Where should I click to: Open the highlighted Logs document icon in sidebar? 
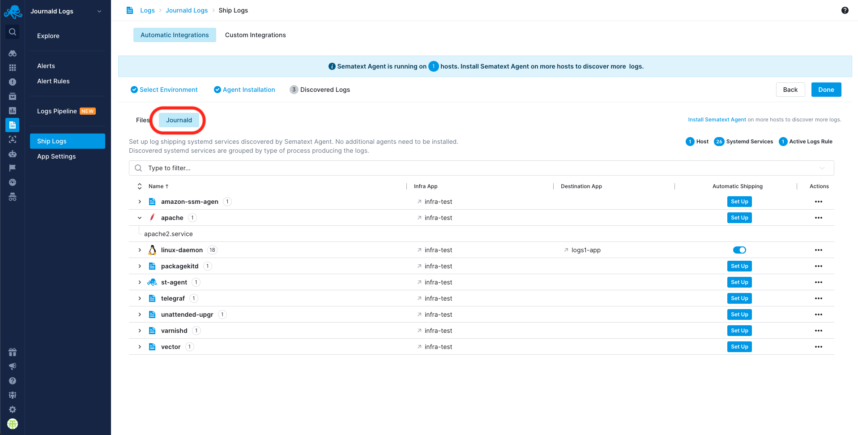tap(13, 125)
